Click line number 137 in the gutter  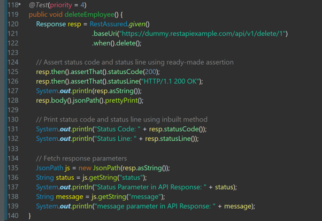[12, 186]
